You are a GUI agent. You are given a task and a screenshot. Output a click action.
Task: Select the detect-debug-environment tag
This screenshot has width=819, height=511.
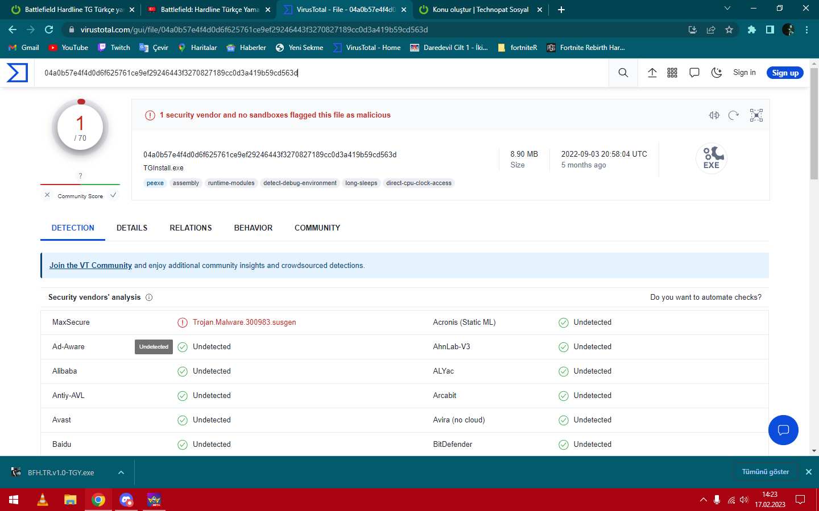[300, 183]
